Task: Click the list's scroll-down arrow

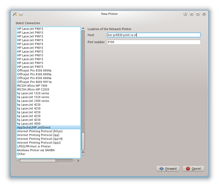Action: pos(83,156)
